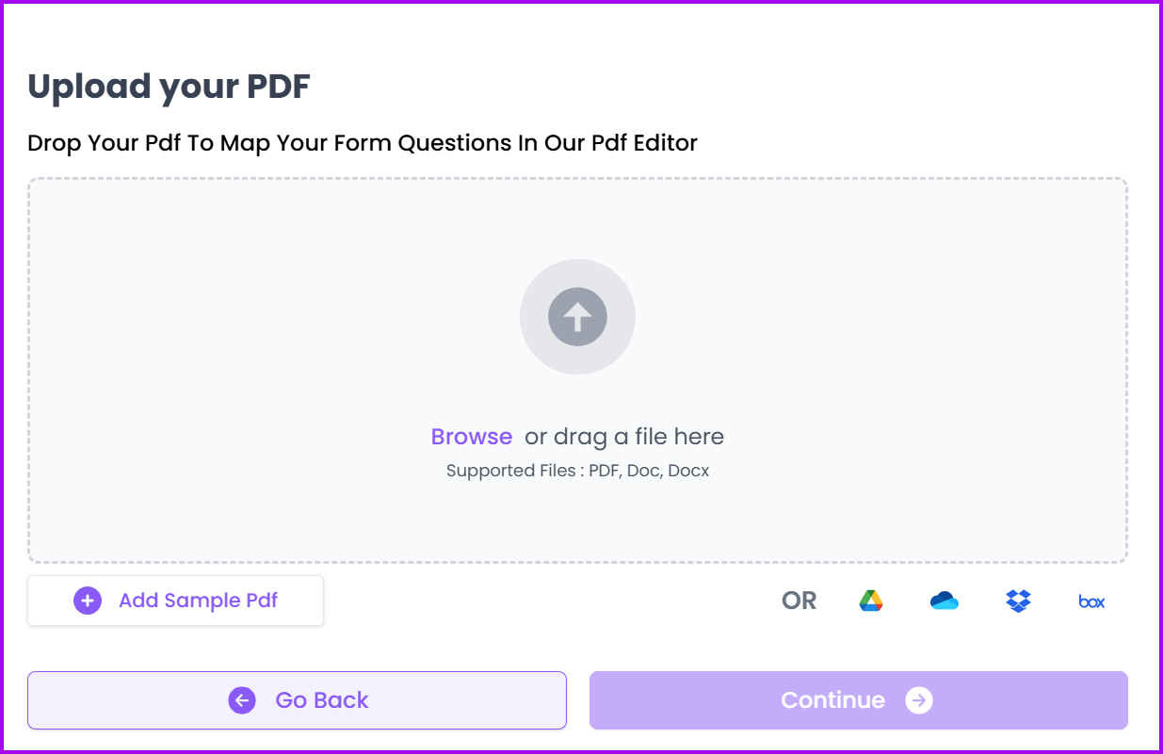
Task: Click the OR separator label
Action: tap(798, 600)
